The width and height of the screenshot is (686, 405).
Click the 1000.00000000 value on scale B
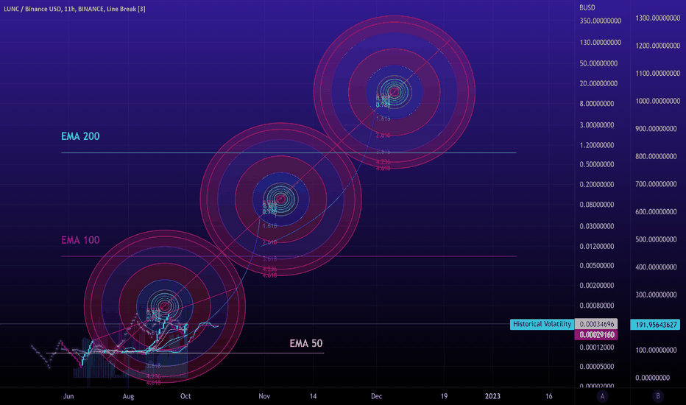(657, 101)
